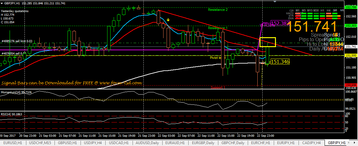The image size is (358, 146).
Task: Click the magenta 152.383 price label
Action: coord(280,23)
